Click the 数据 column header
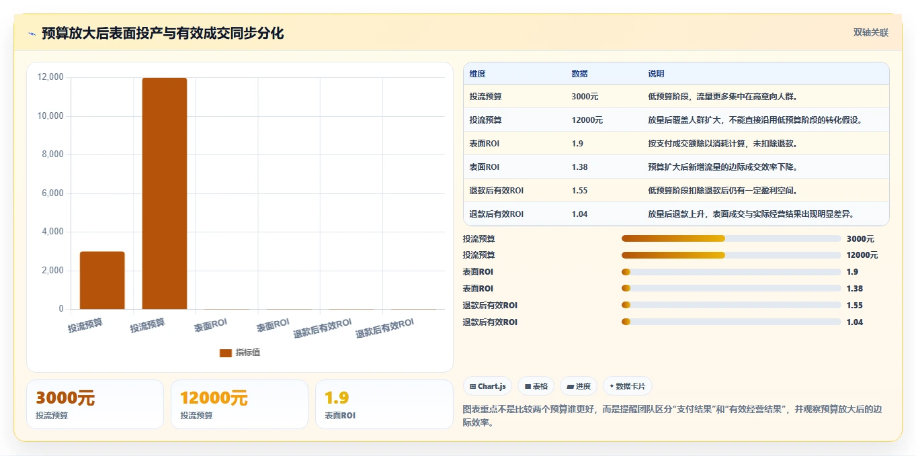Image resolution: width=916 pixels, height=456 pixels. [579, 73]
